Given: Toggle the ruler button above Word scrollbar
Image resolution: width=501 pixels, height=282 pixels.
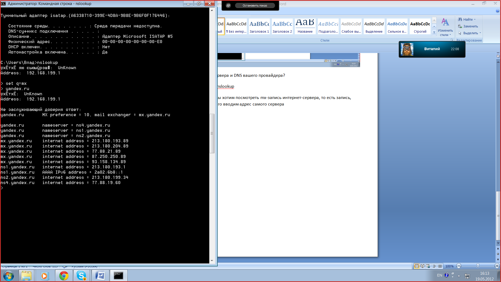Looking at the screenshot, I should coord(498,56).
